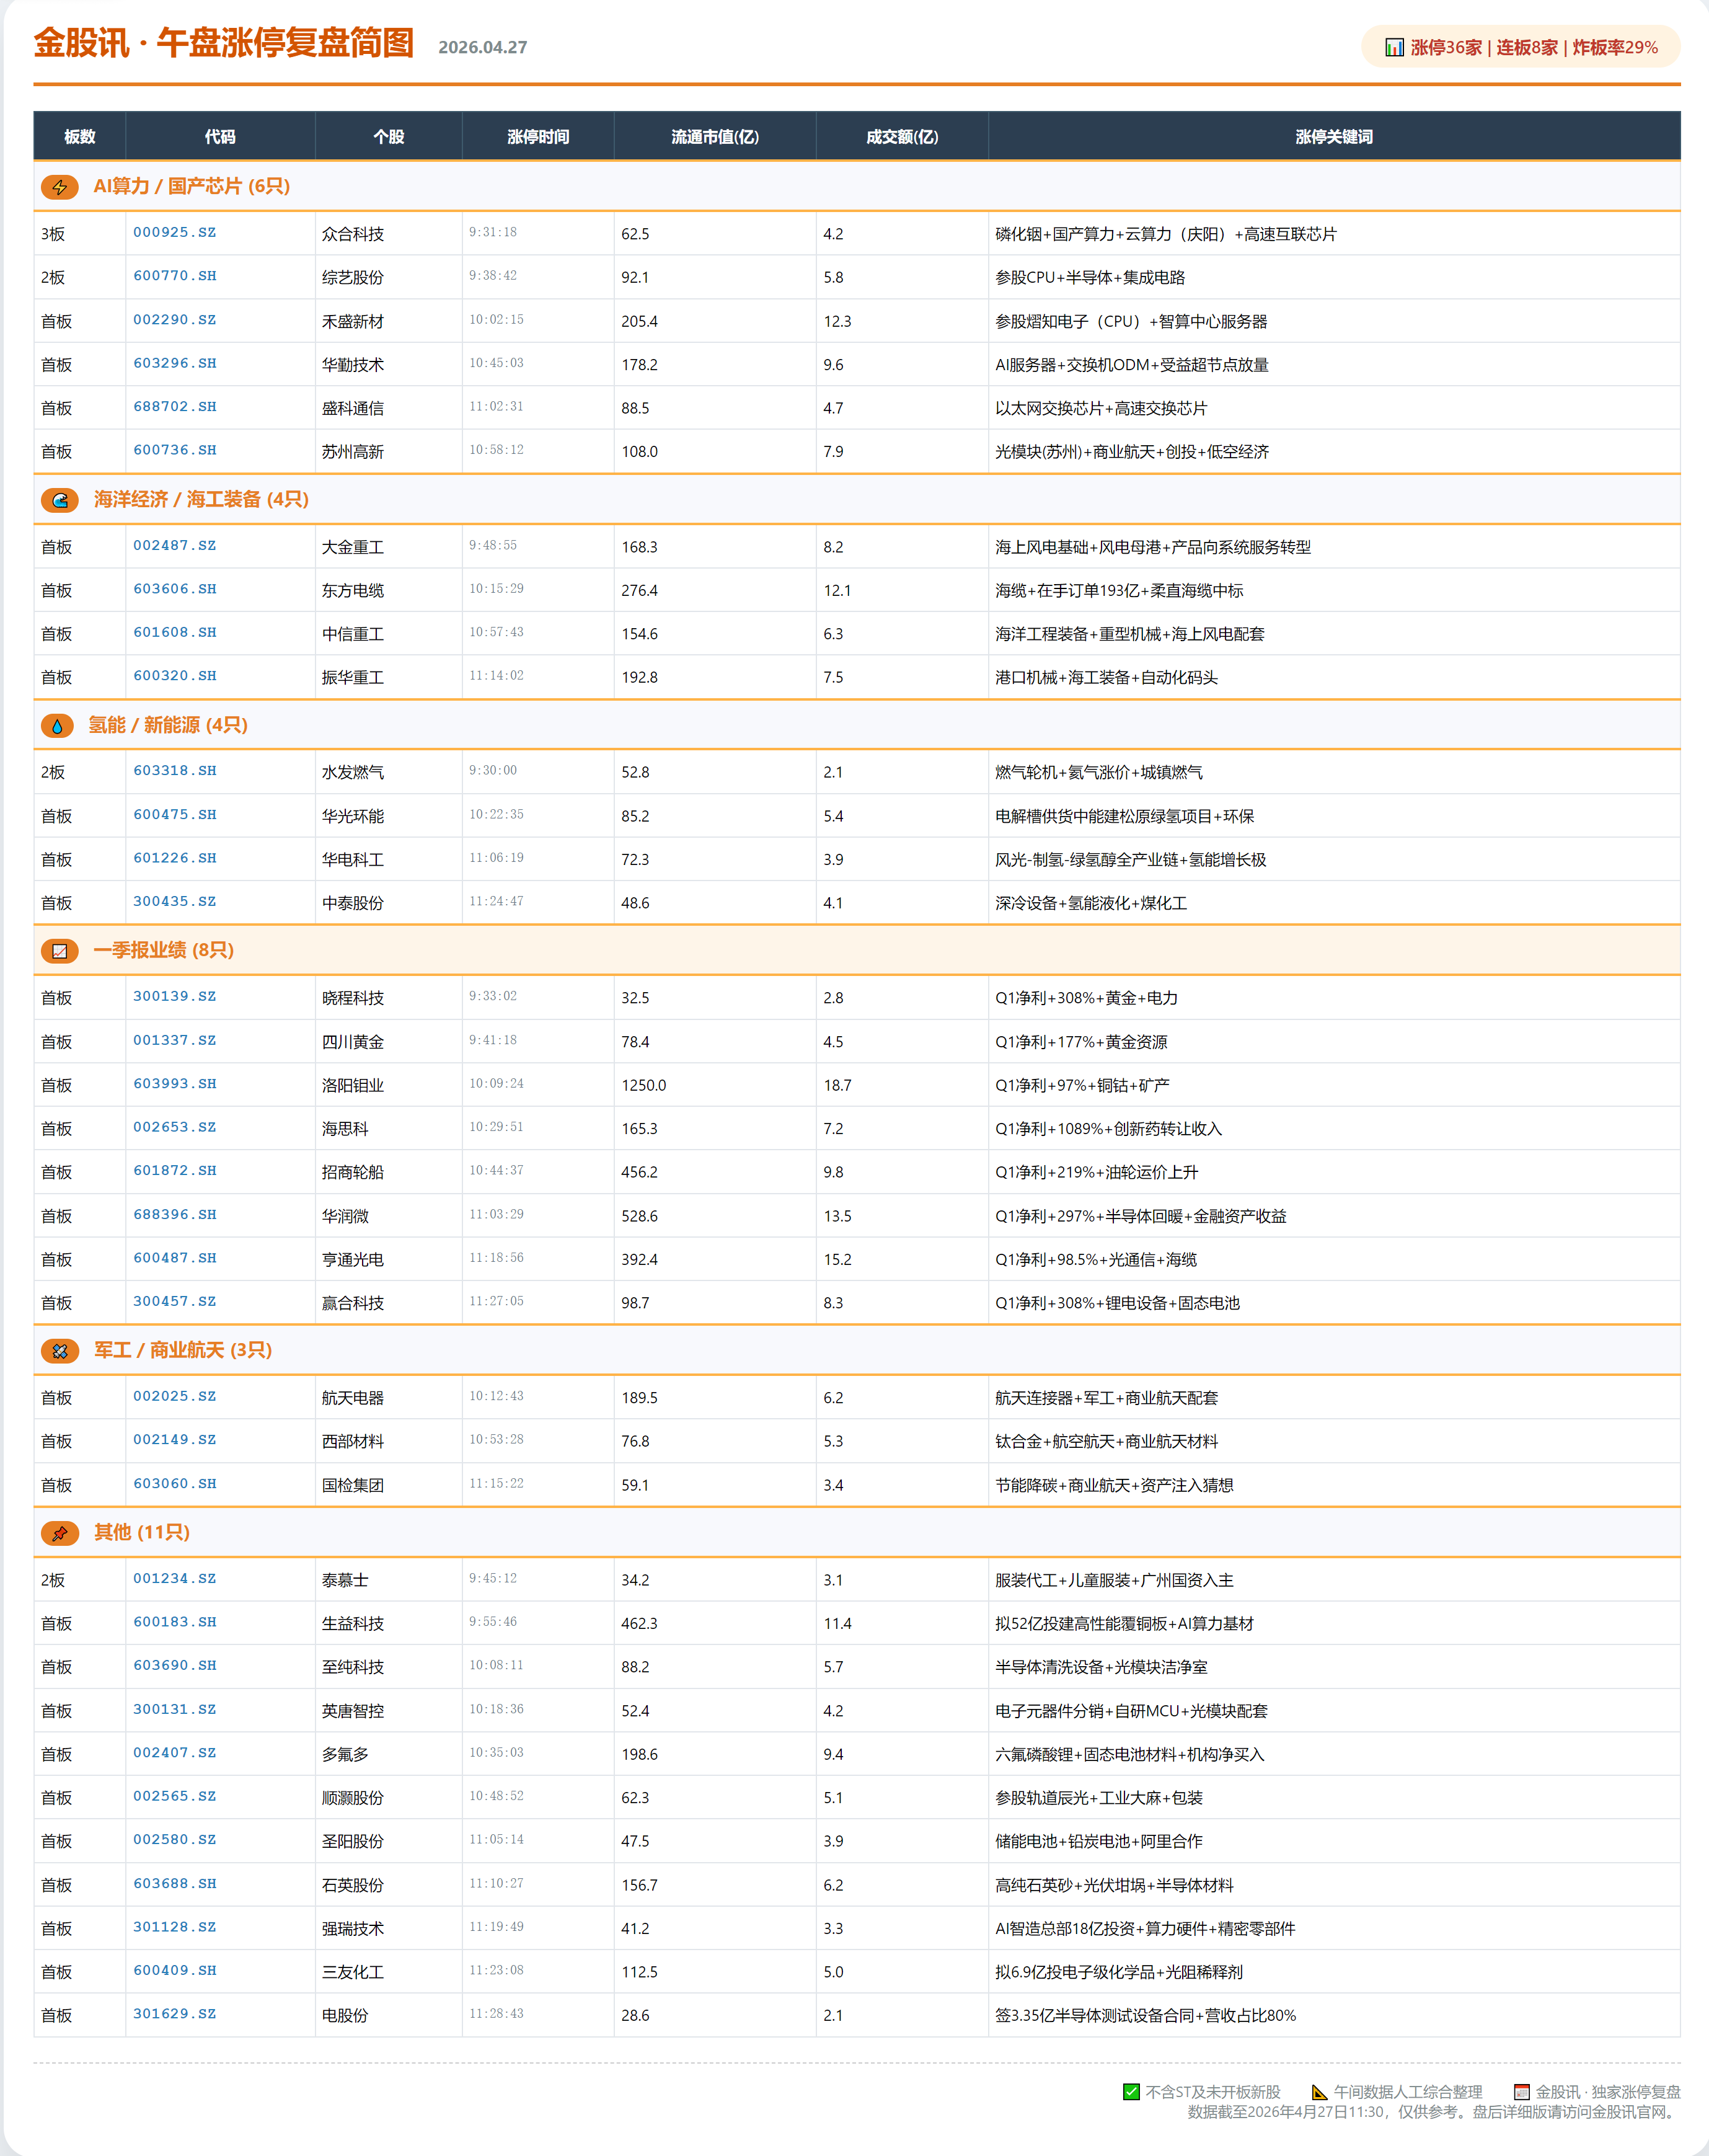This screenshot has height=2156, width=1709.
Task: Collapse the 海洋经济 / 海工装备 (4只) group
Action: (x=201, y=499)
